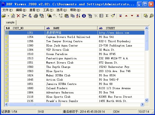Viewport: 155px width, 115px height.
Task: Click the funnel filter icon
Action: 90,16
